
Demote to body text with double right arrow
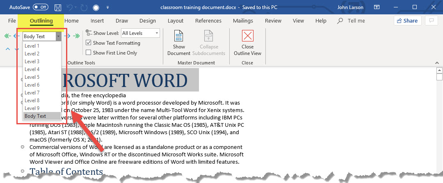[76, 36]
